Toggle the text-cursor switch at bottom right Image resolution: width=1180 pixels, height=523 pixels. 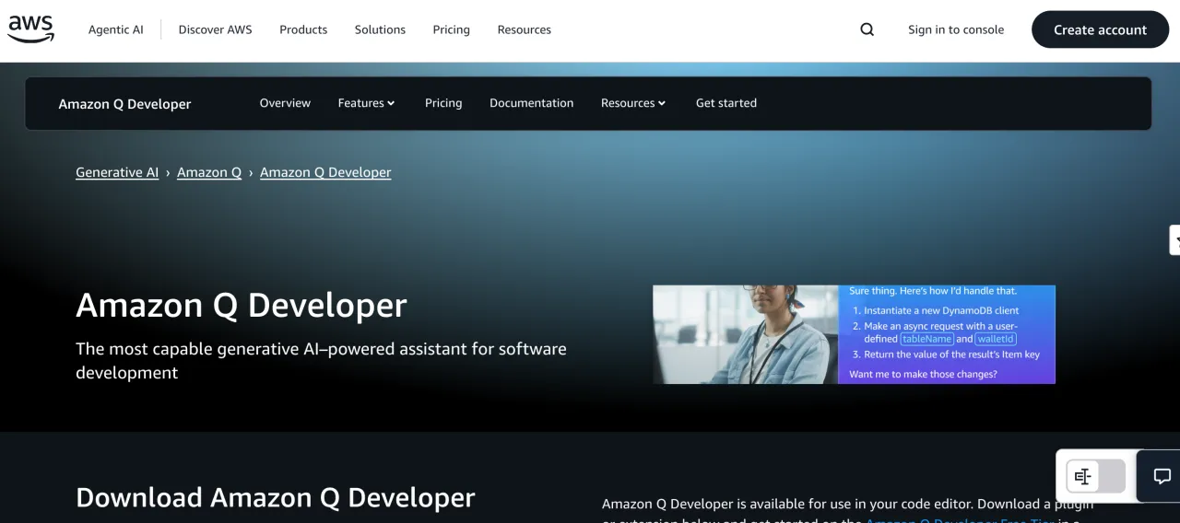(x=1096, y=476)
